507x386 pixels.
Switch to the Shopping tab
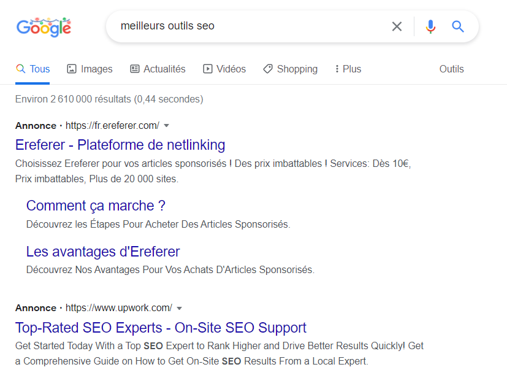point(296,69)
